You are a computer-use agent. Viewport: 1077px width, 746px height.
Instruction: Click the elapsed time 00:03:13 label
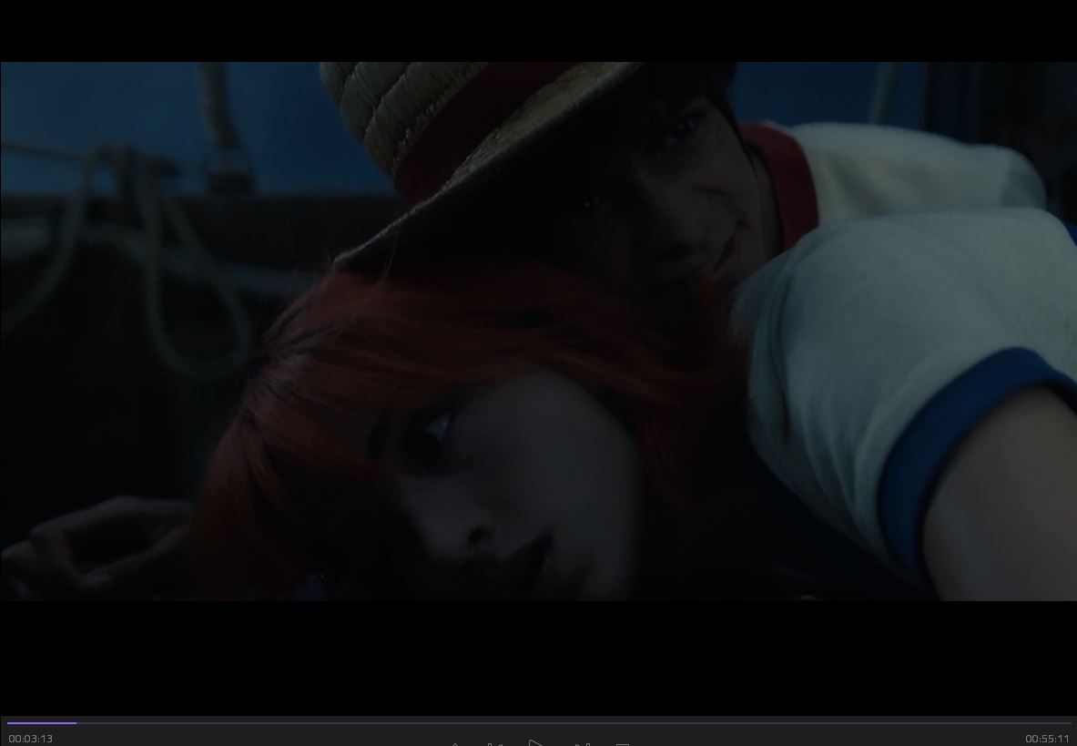point(30,739)
